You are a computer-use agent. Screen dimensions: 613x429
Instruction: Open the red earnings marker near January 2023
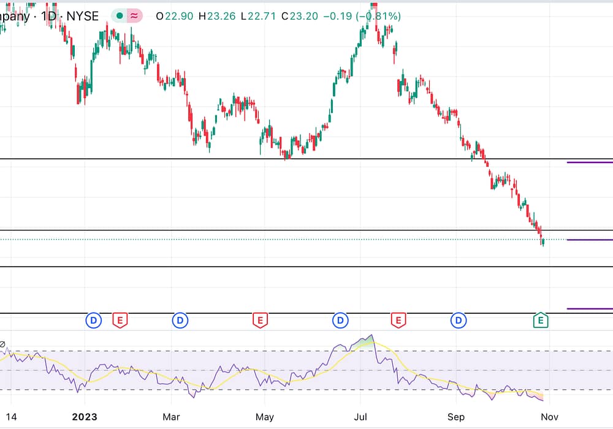coord(120,320)
